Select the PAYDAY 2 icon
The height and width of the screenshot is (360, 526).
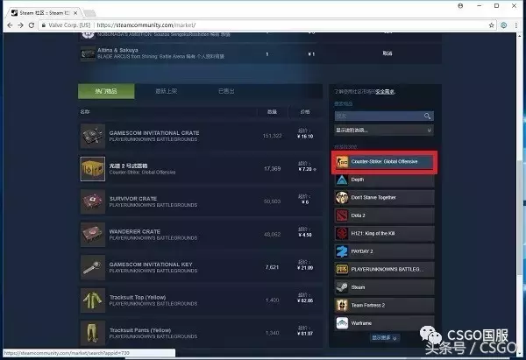pyautogui.click(x=342, y=251)
